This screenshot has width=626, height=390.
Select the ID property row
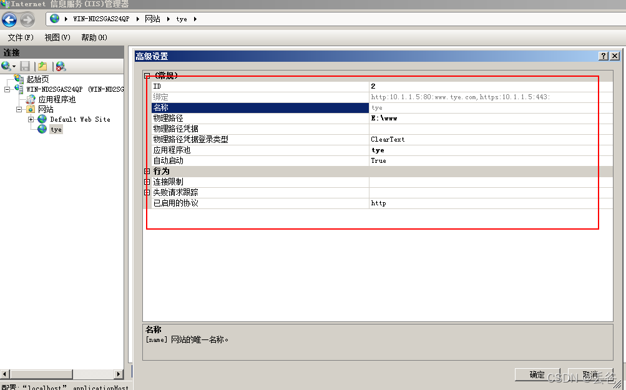pyautogui.click(x=382, y=86)
